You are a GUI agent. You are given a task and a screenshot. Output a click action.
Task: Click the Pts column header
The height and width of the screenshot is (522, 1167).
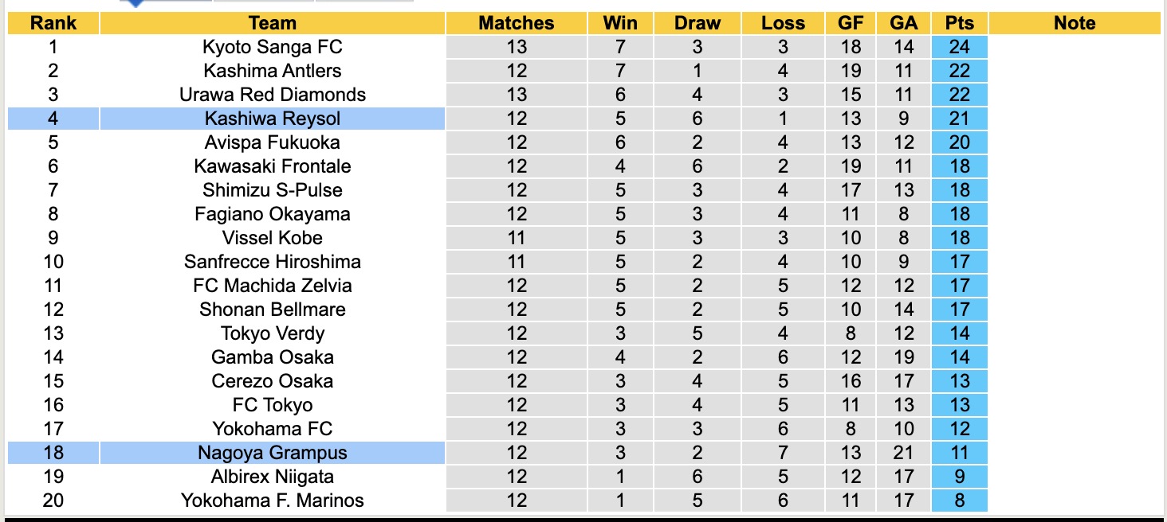coord(959,23)
